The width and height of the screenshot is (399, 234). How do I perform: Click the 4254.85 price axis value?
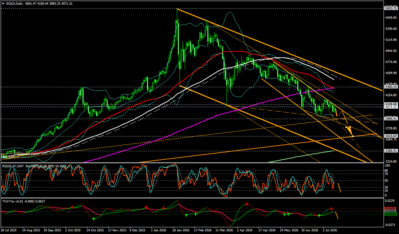point(391,95)
